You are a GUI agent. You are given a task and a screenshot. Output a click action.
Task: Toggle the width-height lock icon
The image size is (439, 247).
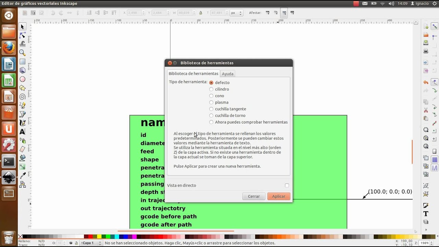click(x=201, y=13)
